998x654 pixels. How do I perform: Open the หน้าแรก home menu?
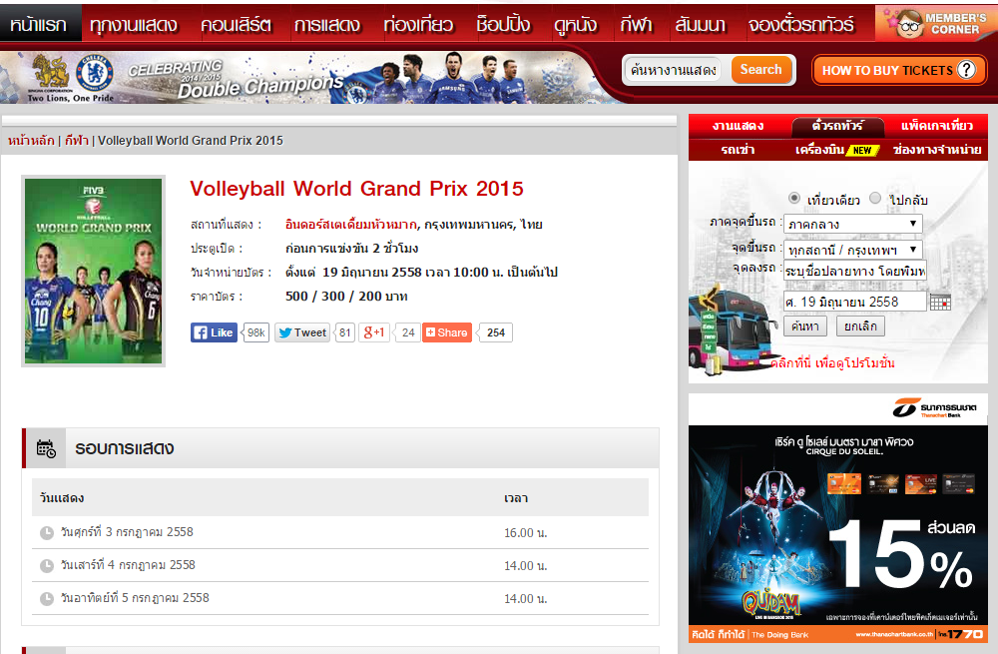click(39, 24)
